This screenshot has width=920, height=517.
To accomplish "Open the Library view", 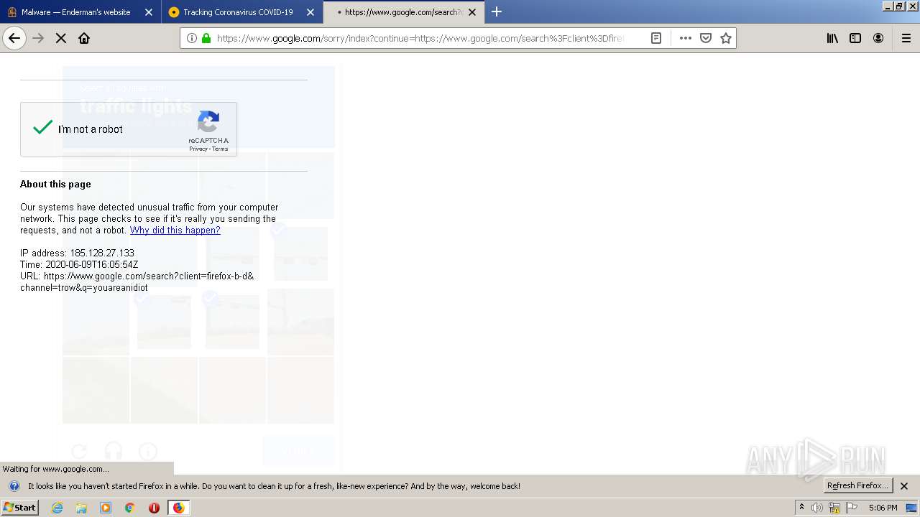I will tap(832, 38).
